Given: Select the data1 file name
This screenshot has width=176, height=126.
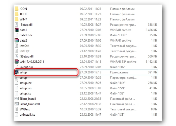Looking at the screenshot, I should [23, 30].
